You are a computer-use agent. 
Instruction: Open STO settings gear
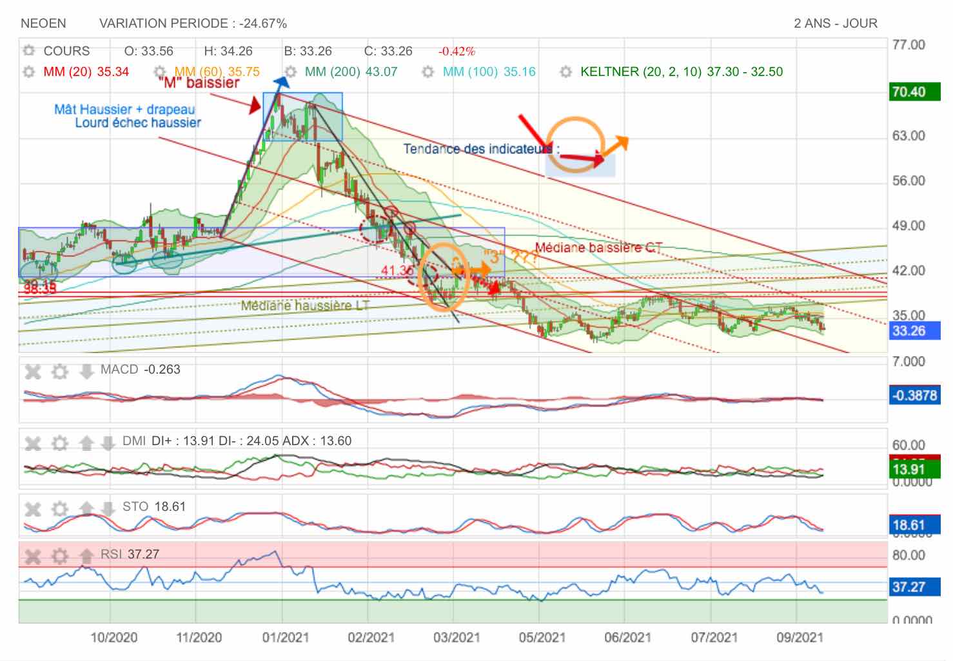pyautogui.click(x=60, y=510)
